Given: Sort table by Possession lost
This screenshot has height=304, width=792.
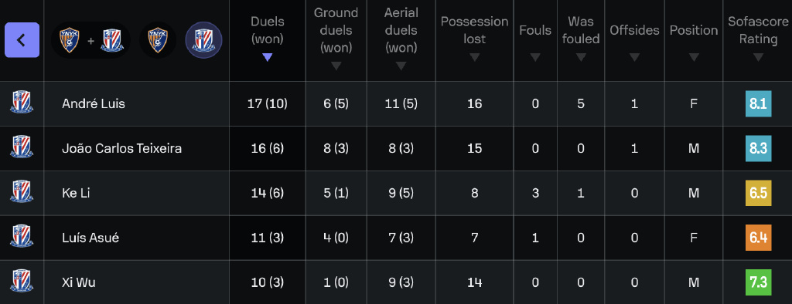Looking at the screenshot, I should pos(474,40).
